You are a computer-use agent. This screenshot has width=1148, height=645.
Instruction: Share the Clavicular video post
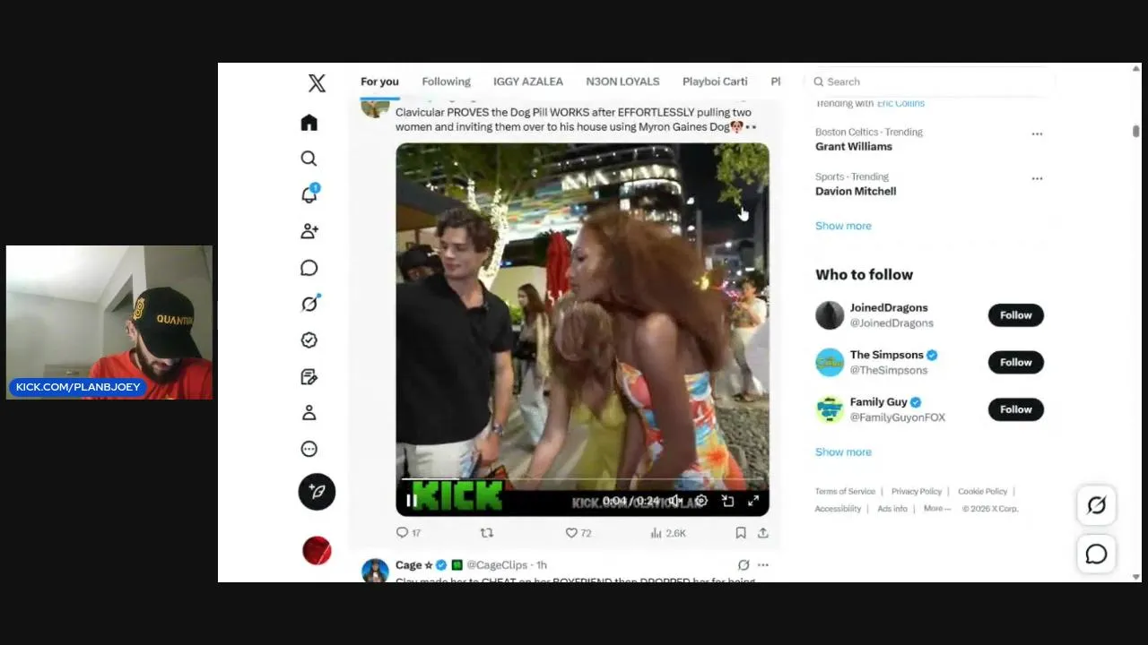pyautogui.click(x=762, y=533)
